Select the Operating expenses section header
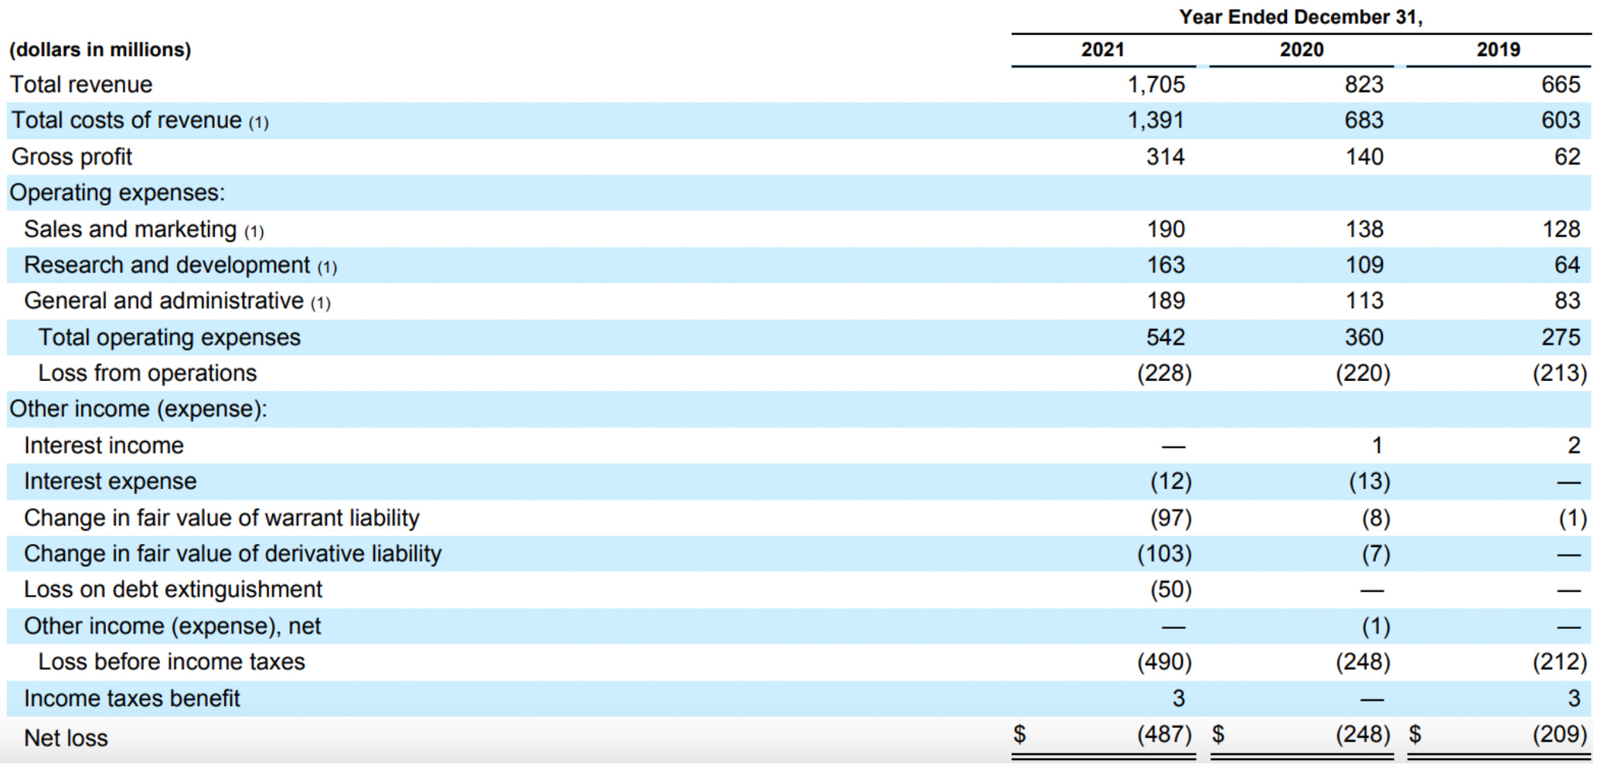The image size is (1597, 768). click(116, 193)
